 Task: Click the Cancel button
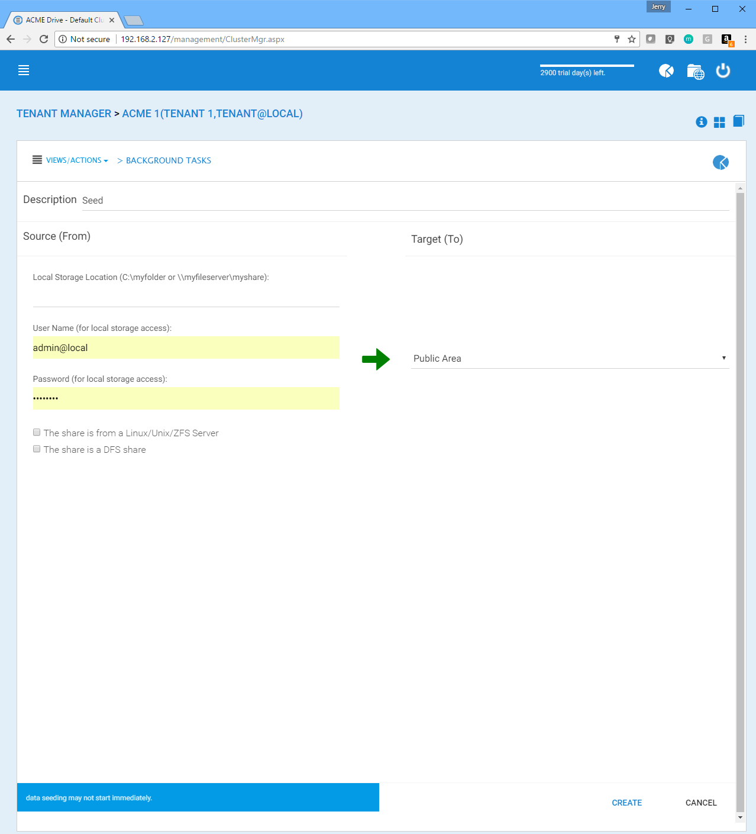701,803
